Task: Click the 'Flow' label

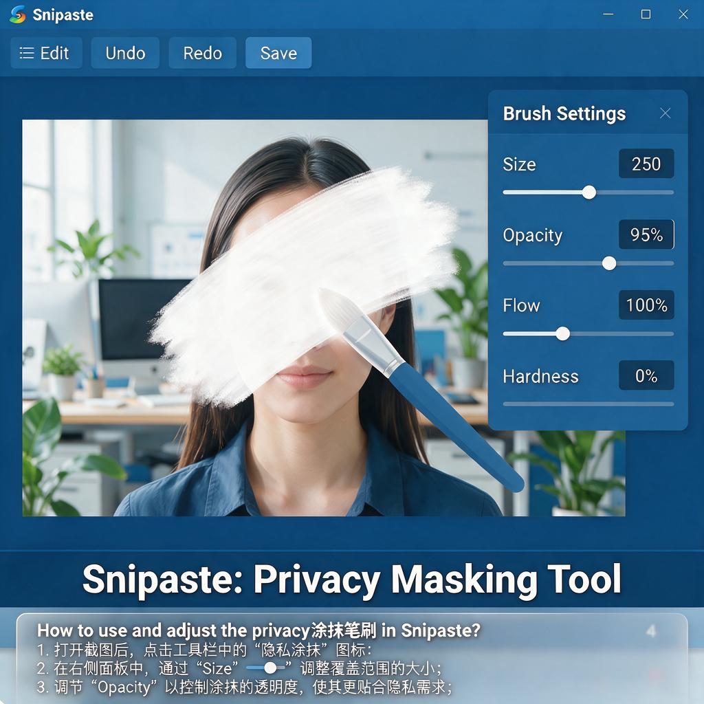Action: click(x=521, y=306)
